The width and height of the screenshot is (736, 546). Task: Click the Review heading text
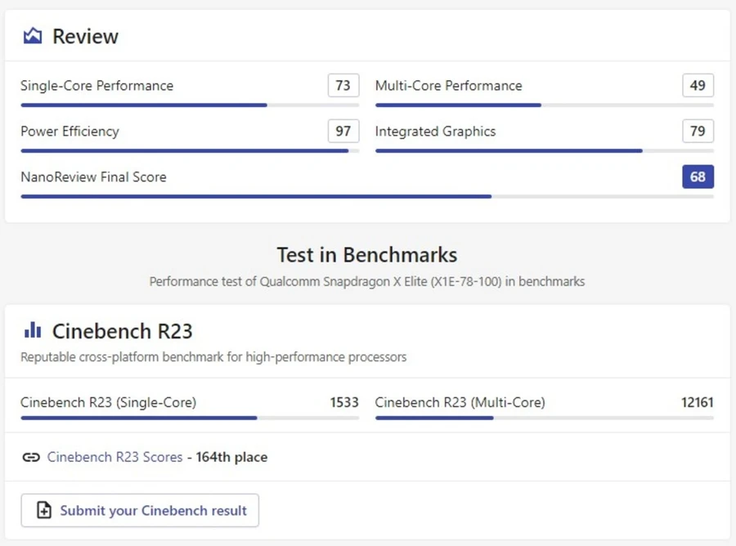pyautogui.click(x=85, y=37)
